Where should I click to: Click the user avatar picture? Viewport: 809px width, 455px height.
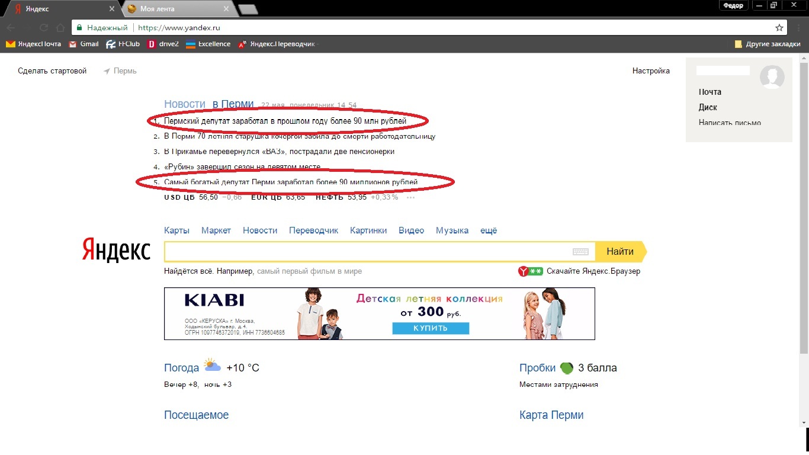tap(772, 77)
